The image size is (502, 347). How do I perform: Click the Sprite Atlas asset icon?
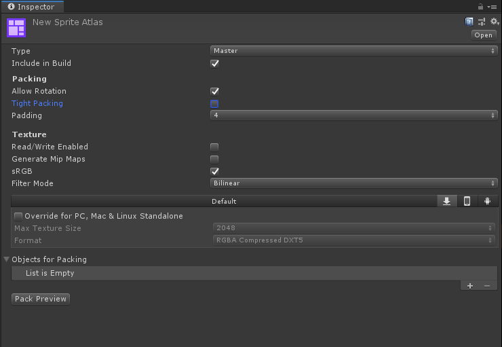16,28
